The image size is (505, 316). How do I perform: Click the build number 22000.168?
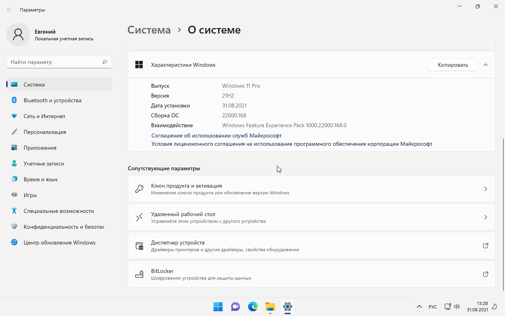(x=234, y=115)
